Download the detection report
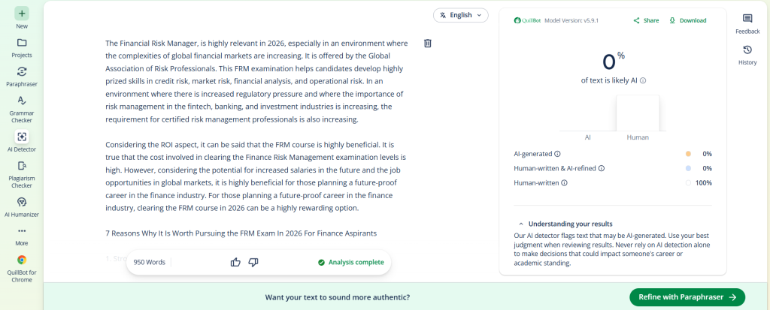 pyautogui.click(x=687, y=20)
